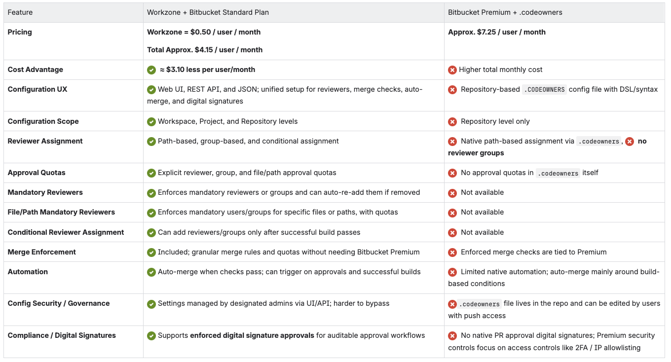Click the Feature column header
The width and height of the screenshot is (671, 362).
(x=20, y=12)
